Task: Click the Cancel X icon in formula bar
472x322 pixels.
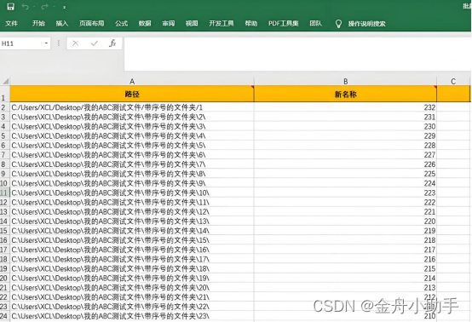Action: [76, 43]
